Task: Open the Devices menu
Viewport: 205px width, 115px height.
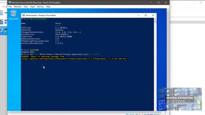Action: pyautogui.click(x=40, y=7)
